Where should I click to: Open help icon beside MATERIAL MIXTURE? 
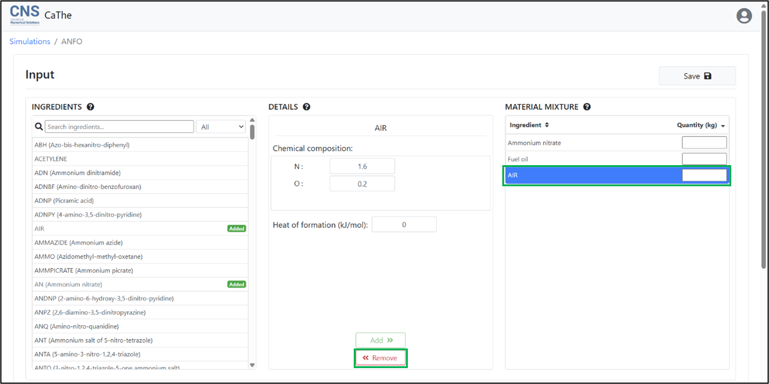[x=587, y=107]
